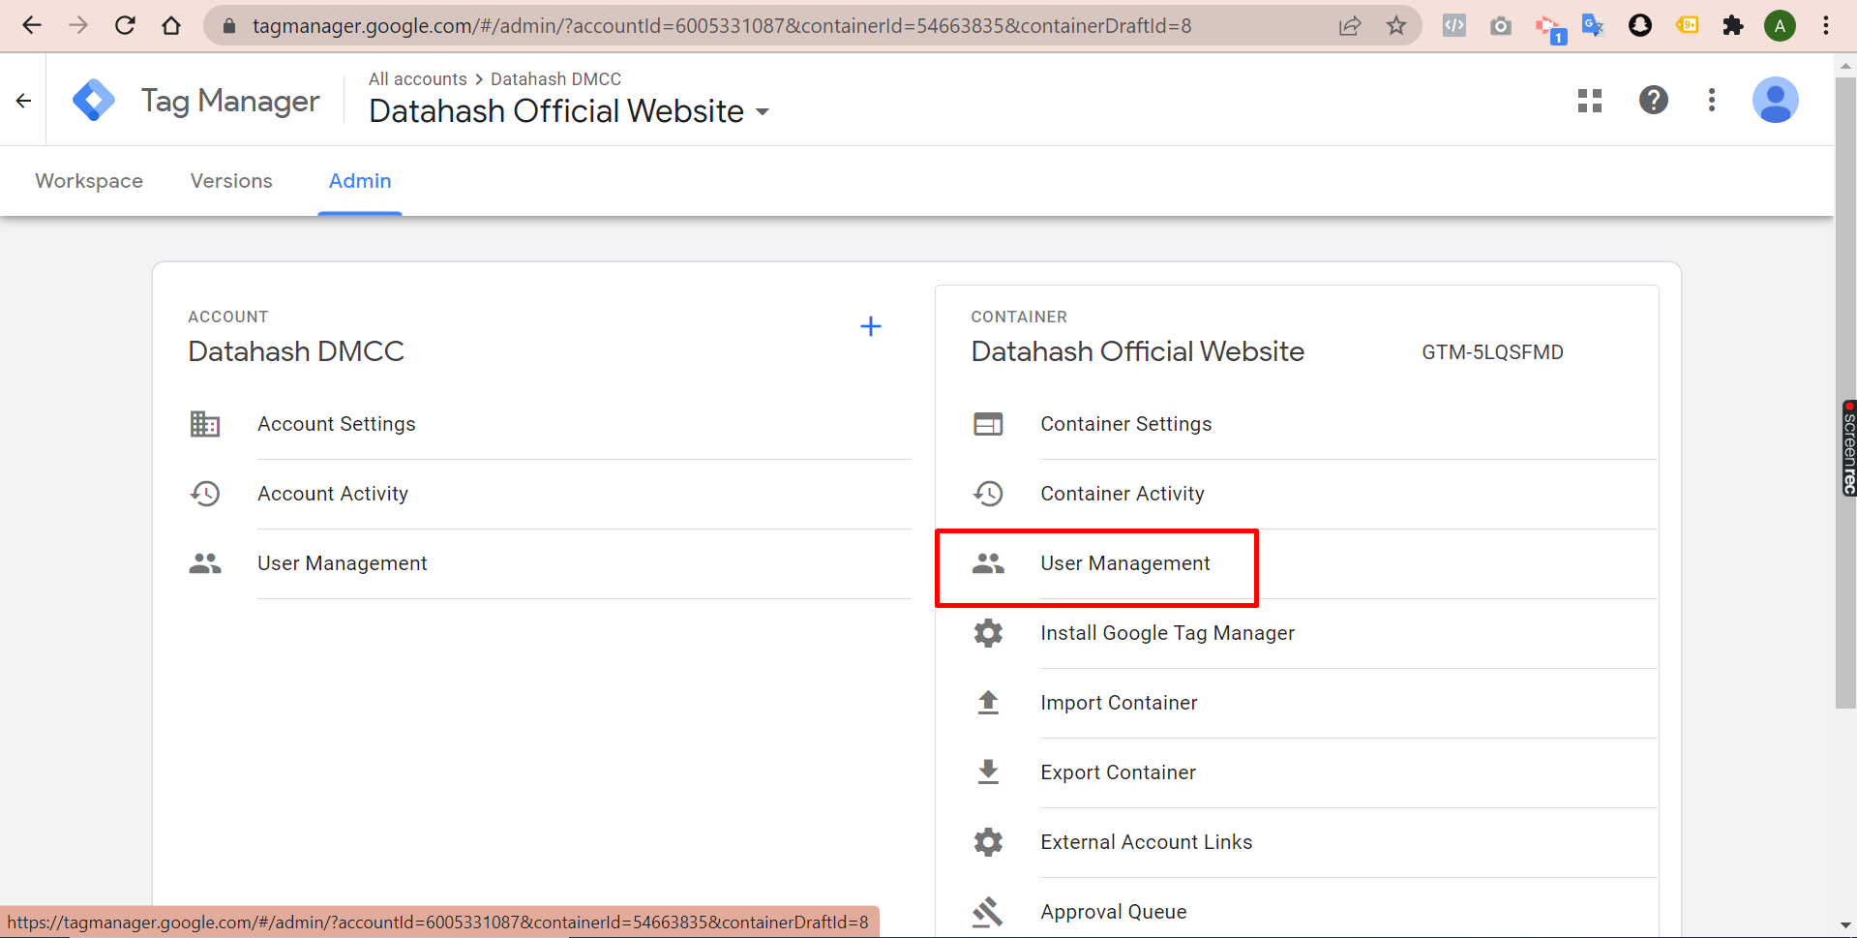Viewport: 1857px width, 938px height.
Task: Go back in browser history
Action: coord(32,25)
